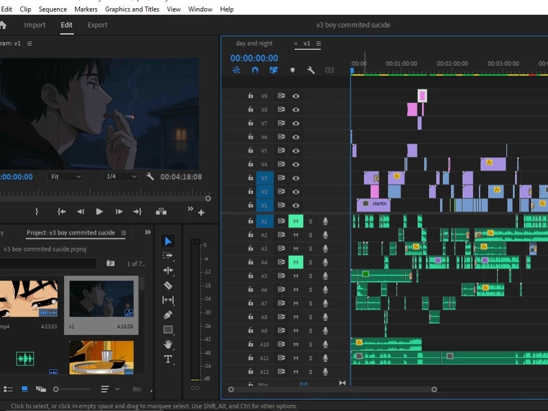548x411 pixels.
Task: Toggle Linked Selection in timeline
Action: [273, 70]
